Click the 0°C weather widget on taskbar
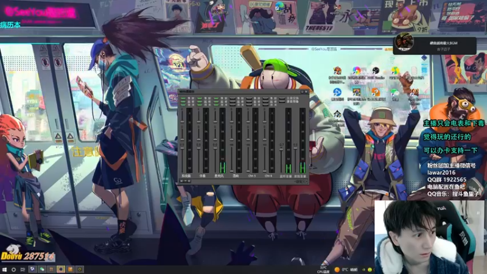The height and width of the screenshot is (274, 487). 345,269
